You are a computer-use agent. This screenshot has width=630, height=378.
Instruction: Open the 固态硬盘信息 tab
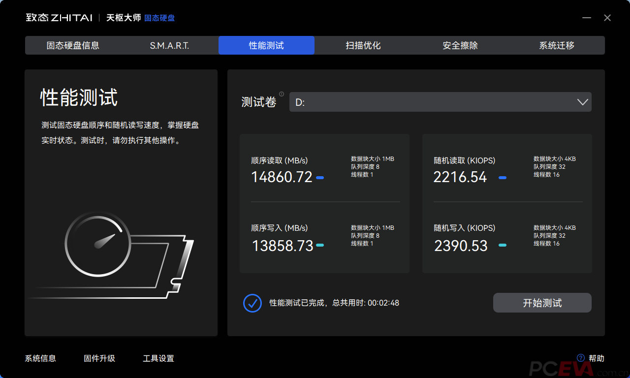pyautogui.click(x=73, y=45)
